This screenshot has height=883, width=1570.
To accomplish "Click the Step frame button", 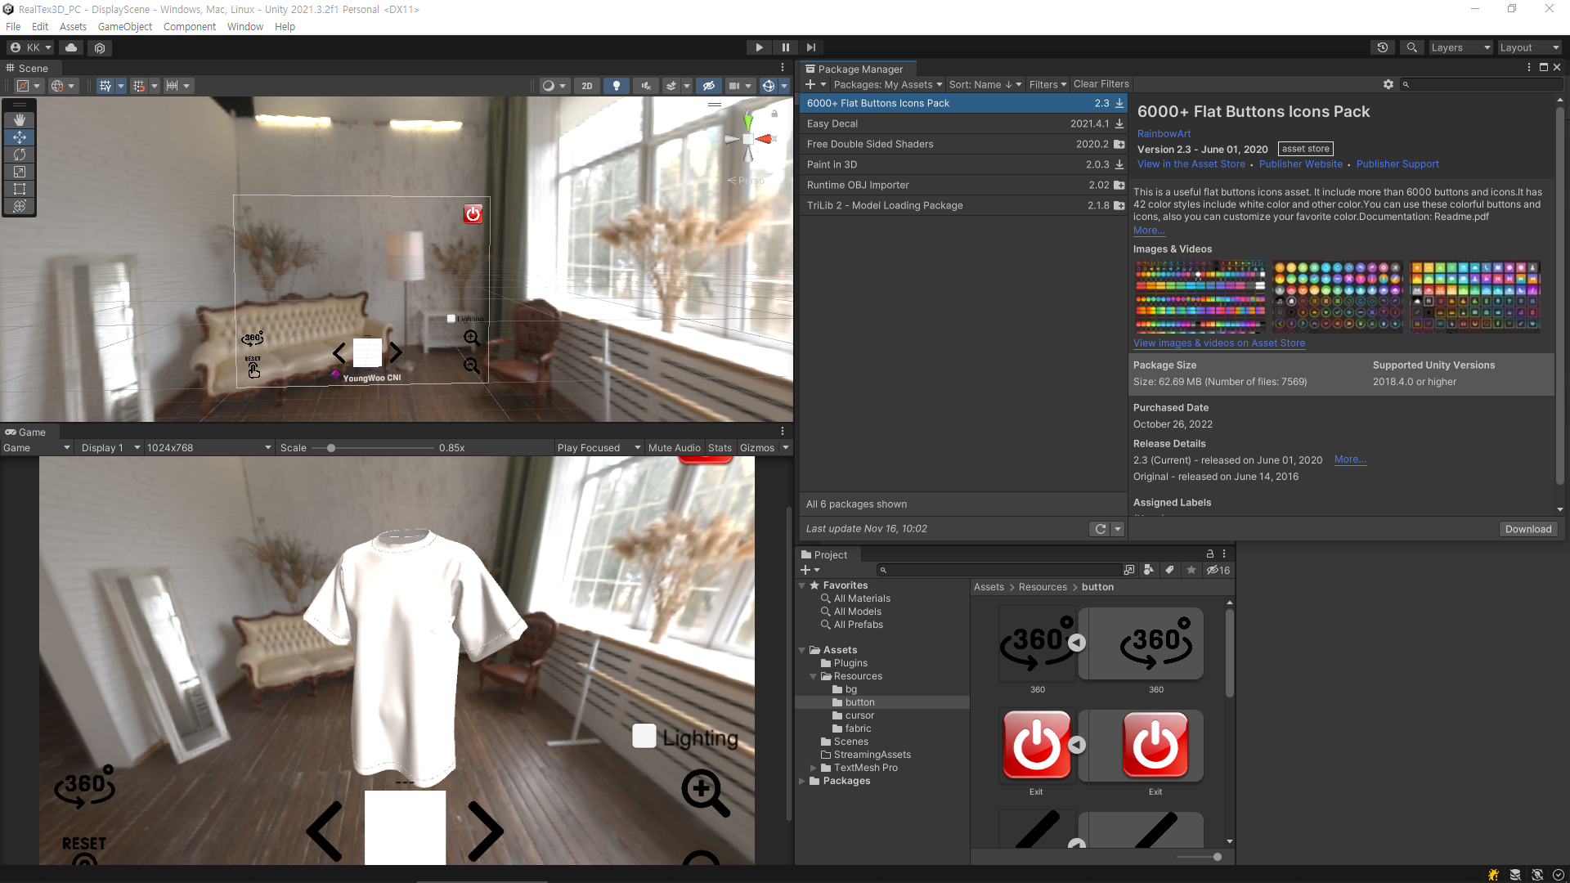I will coord(810,47).
